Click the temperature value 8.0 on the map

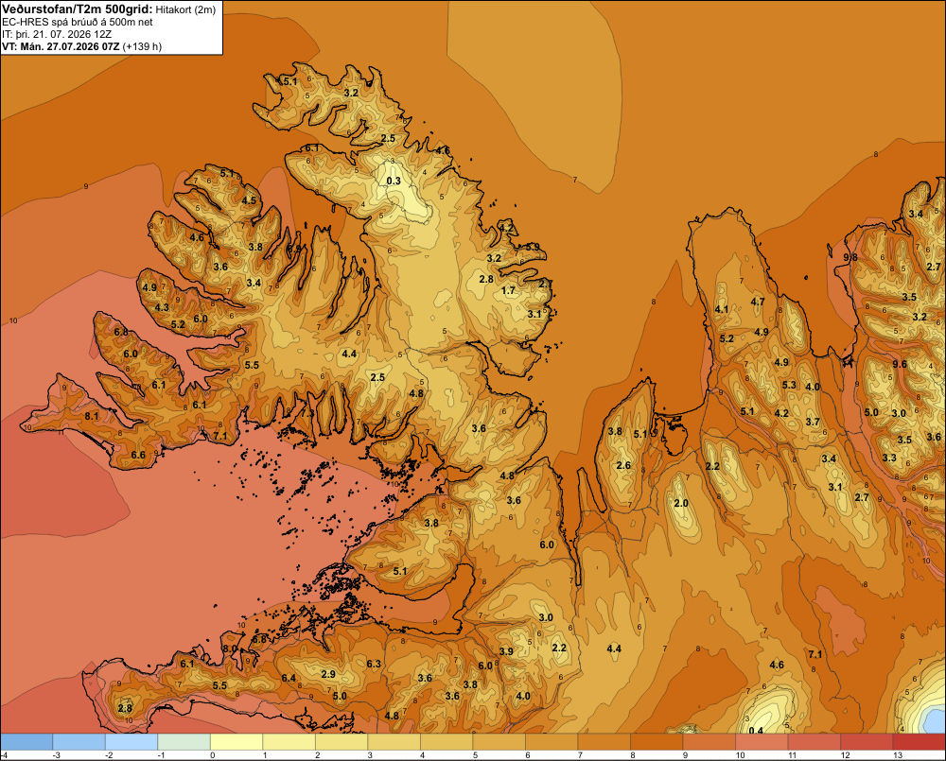[x=231, y=649]
